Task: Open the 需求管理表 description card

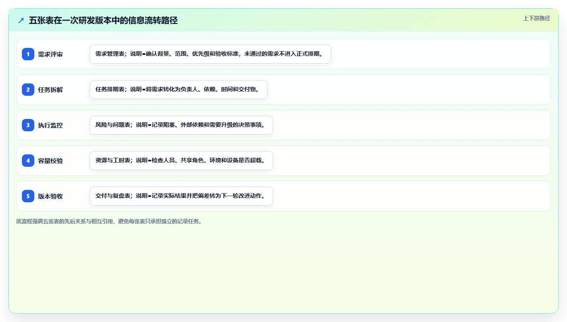Action: (x=210, y=54)
